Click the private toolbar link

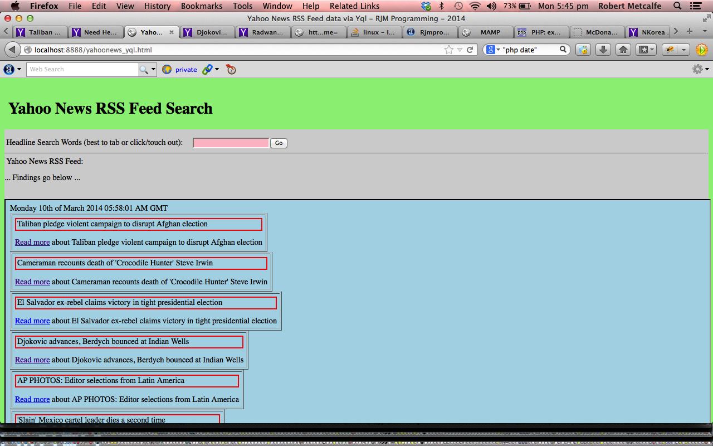pos(186,70)
